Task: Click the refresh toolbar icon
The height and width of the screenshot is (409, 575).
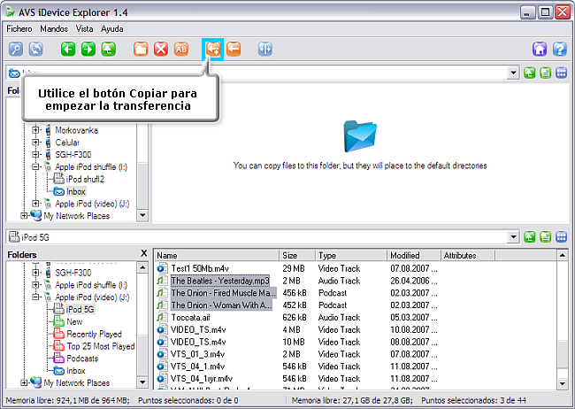Action: 36,49
